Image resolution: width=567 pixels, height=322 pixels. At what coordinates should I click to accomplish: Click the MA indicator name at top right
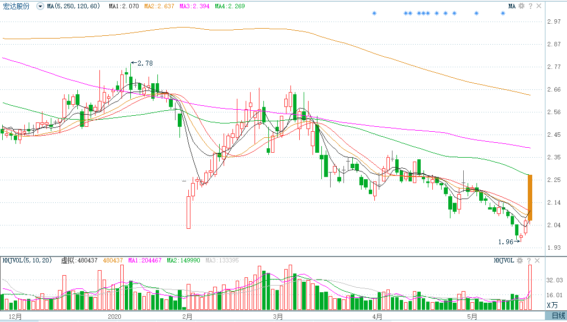click(512, 6)
